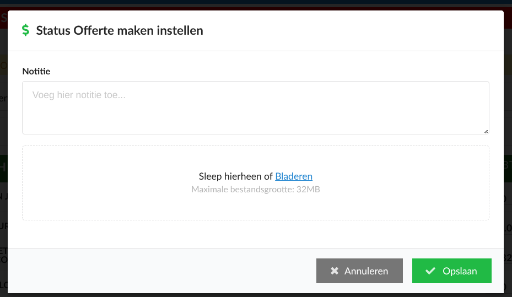
Task: Click the dimmed backdrop left of the dialog
Action: (4, 147)
